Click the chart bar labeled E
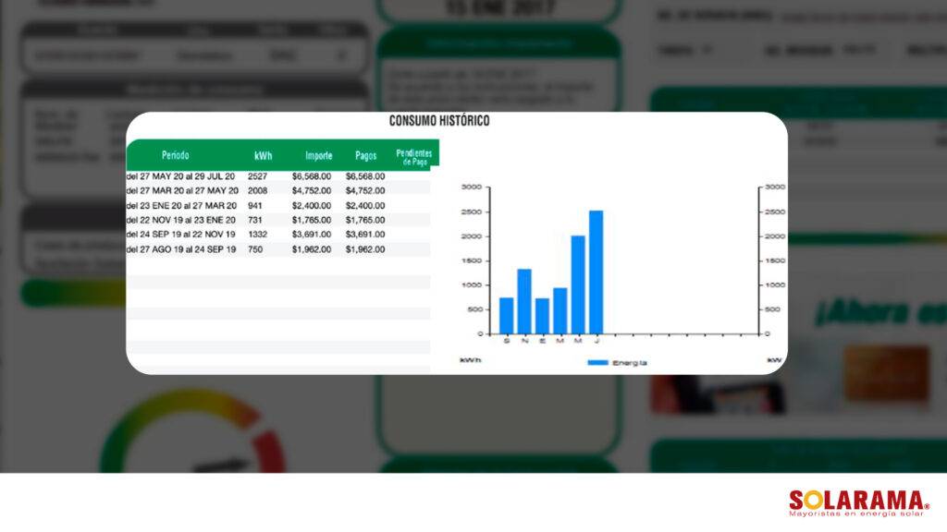 (x=542, y=315)
